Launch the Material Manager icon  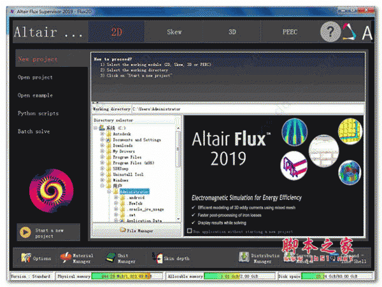click(66, 258)
